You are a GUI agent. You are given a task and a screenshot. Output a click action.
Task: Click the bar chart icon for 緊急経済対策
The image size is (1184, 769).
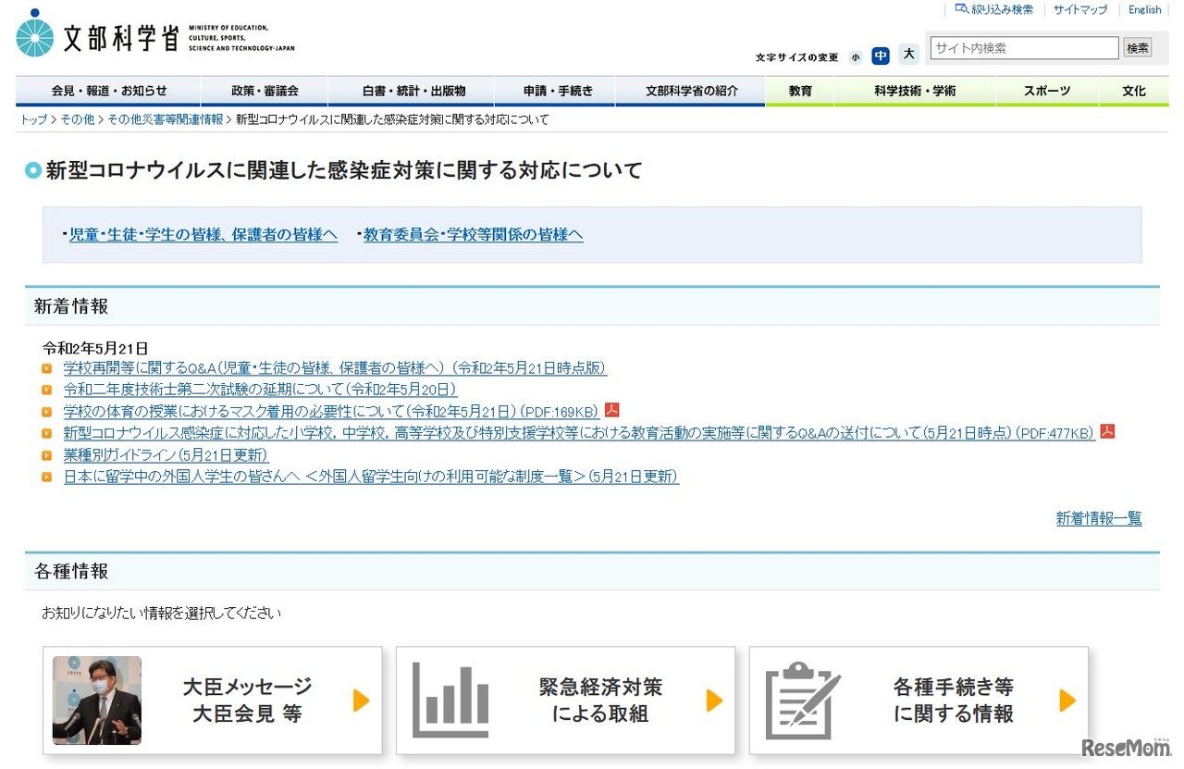(x=450, y=701)
